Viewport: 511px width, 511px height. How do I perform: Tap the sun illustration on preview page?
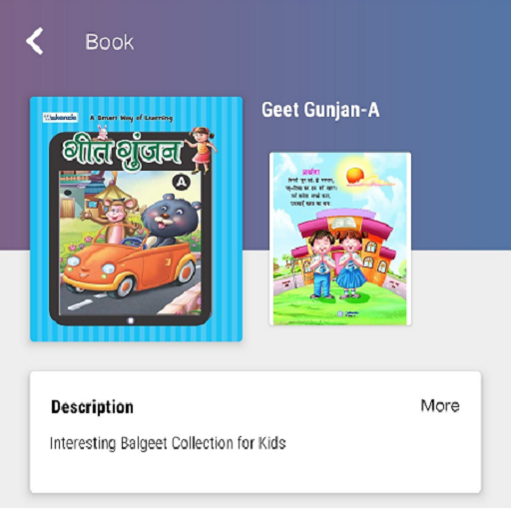(355, 176)
